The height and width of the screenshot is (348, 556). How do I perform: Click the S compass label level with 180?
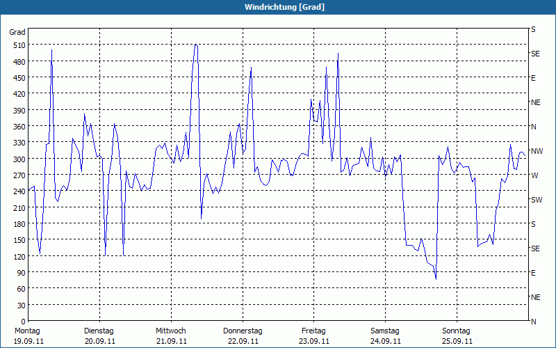533,224
